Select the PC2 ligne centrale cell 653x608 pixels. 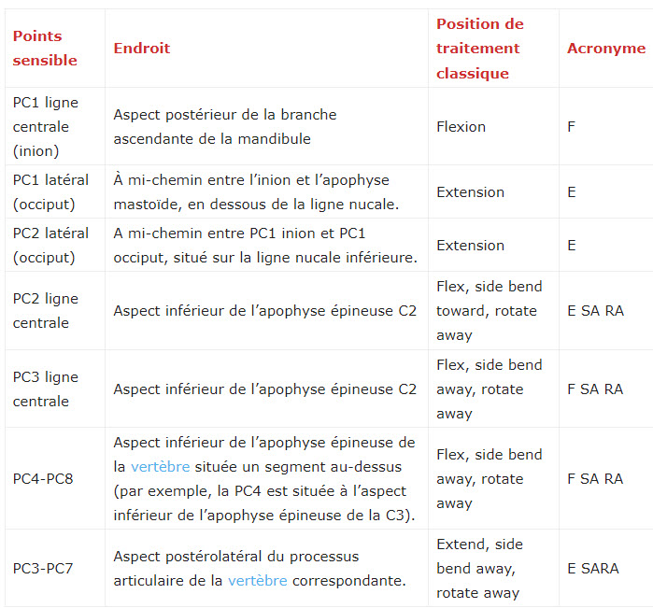point(45,311)
